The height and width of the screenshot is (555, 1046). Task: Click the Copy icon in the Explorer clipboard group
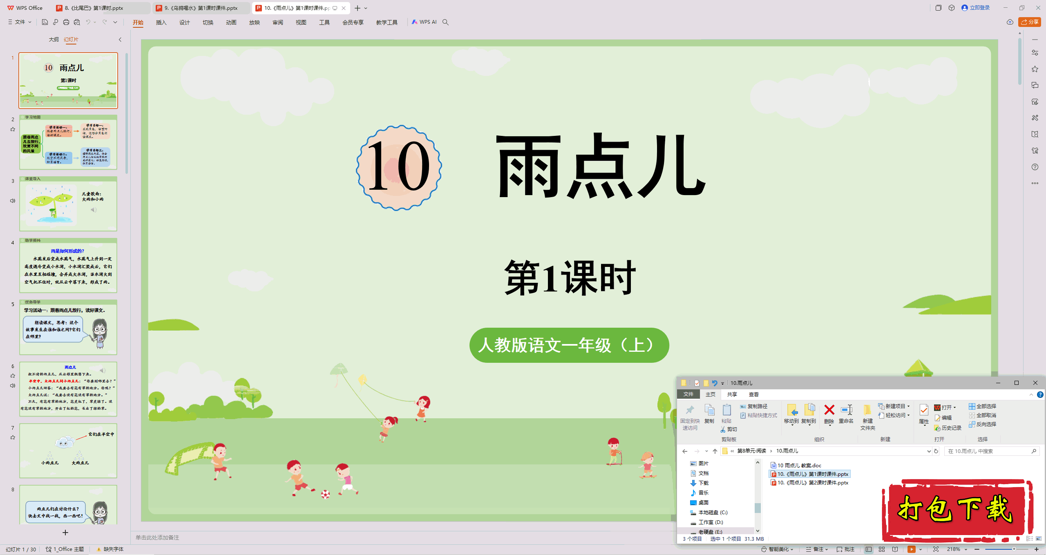tap(709, 414)
